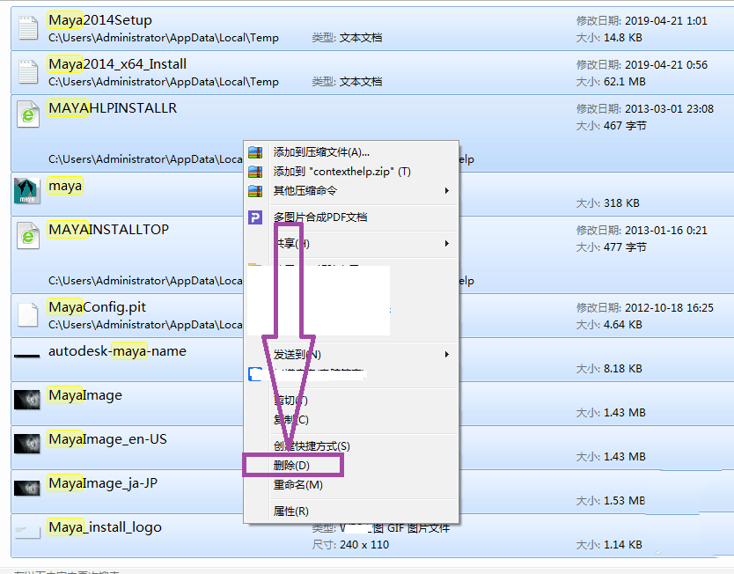Viewport: 734px width, 574px height.
Task: Click the maya application icon
Action: (27, 190)
